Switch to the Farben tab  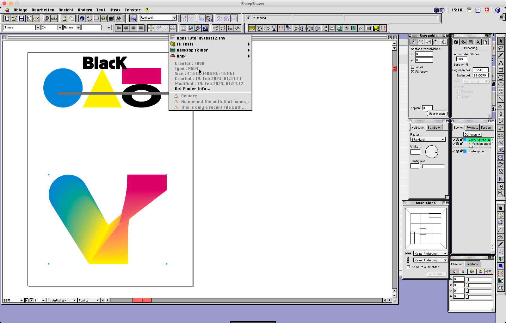click(486, 128)
